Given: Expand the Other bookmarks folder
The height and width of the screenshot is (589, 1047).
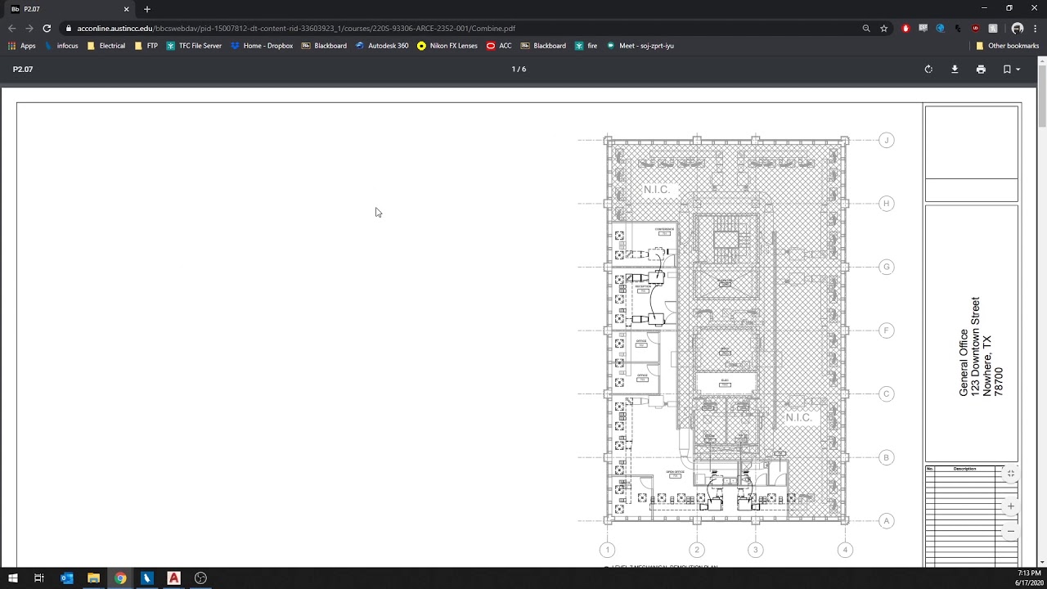Looking at the screenshot, I should pos(1007,46).
